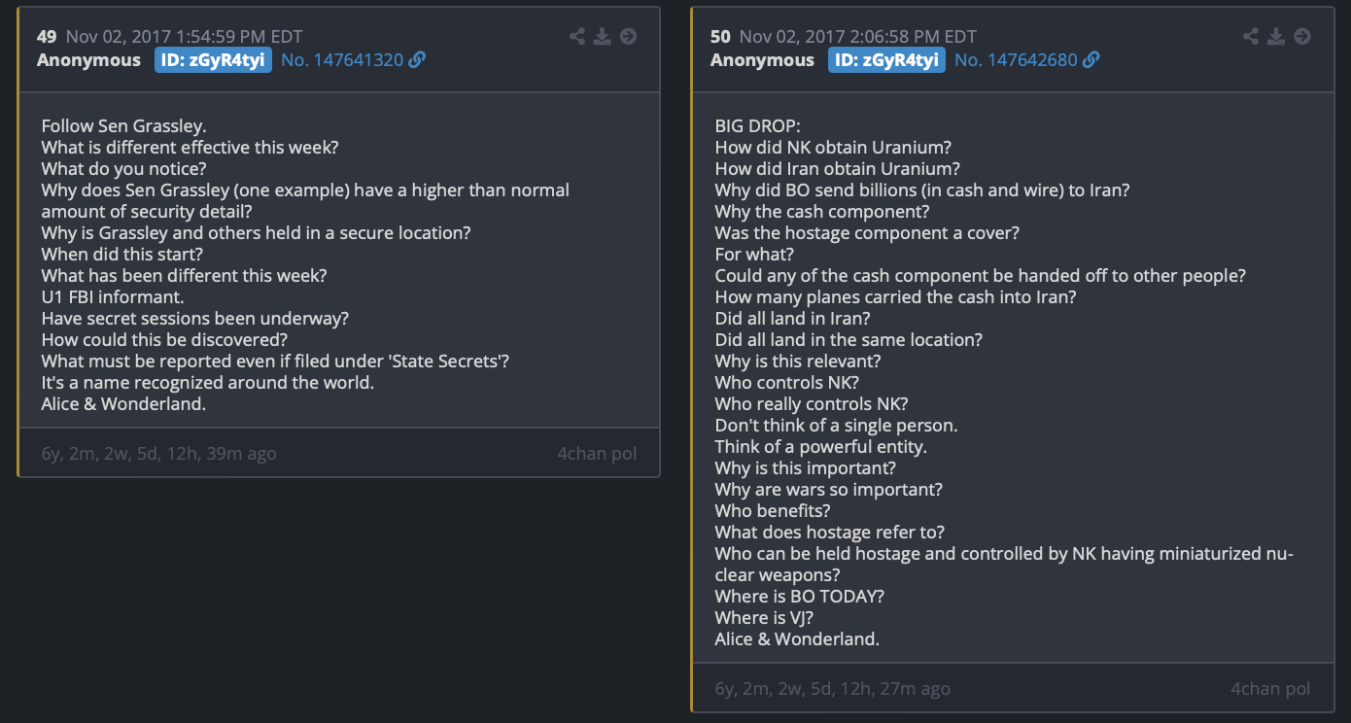Viewport: 1351px width, 723px height.
Task: Click post number 50 in the header
Action: (x=720, y=37)
